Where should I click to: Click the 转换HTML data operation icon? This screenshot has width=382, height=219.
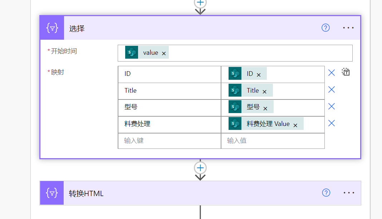[x=52, y=193]
